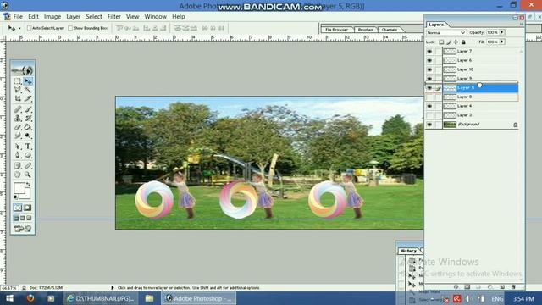
Task: Select the Type tool
Action: pos(28,147)
